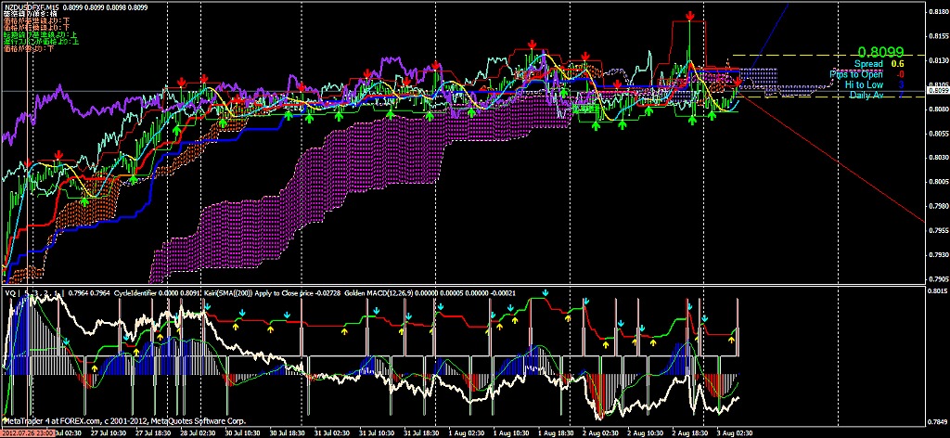
Task: Click the yellow 0.6 spread value
Action: click(898, 64)
